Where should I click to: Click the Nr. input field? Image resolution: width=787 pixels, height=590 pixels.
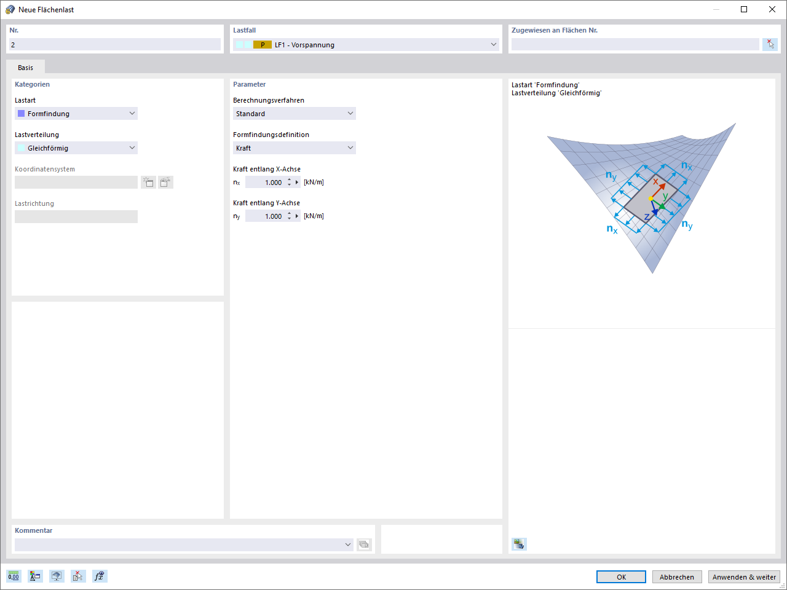[115, 44]
